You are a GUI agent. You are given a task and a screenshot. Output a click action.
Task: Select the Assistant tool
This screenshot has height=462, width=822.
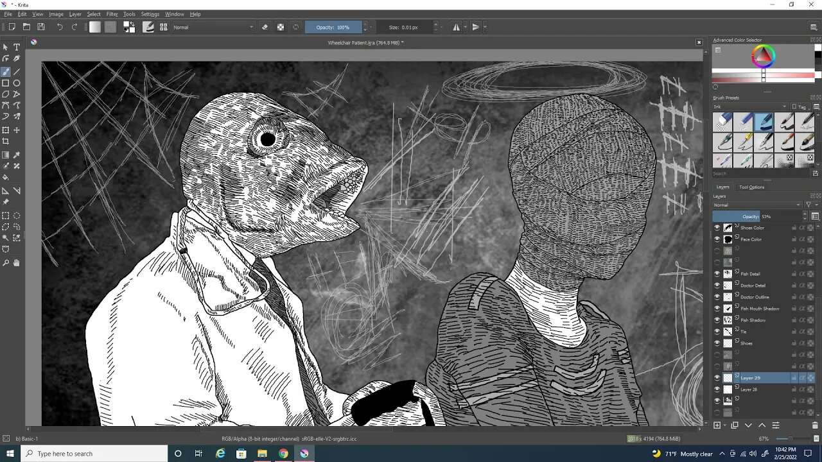pos(6,191)
